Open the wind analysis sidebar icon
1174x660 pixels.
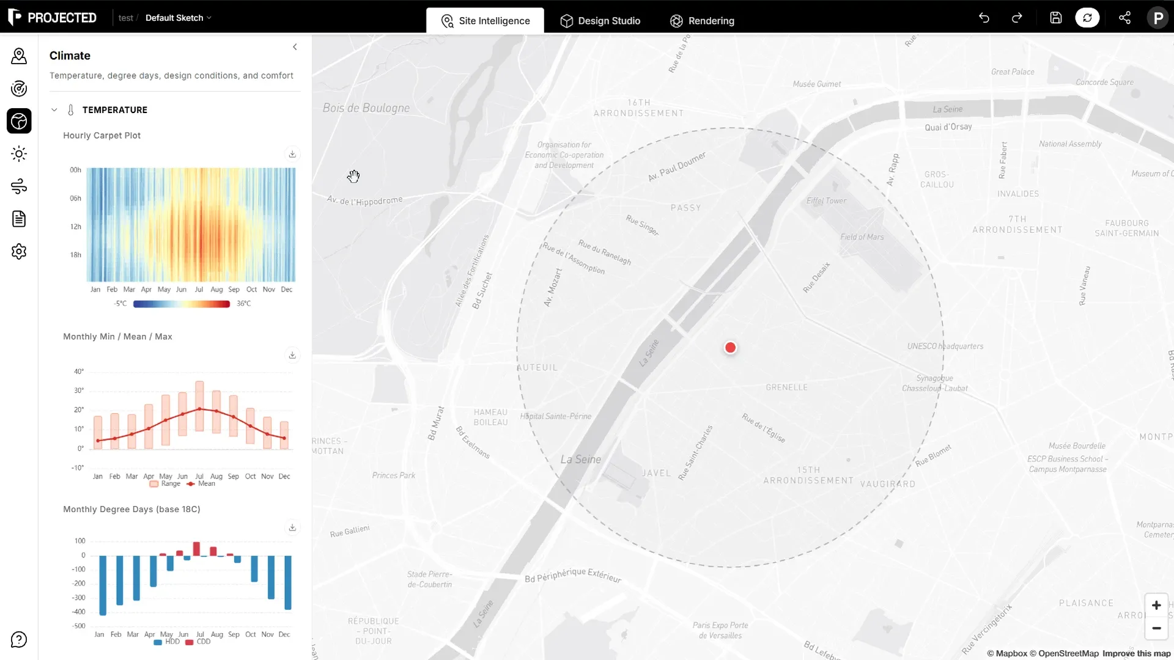(19, 186)
